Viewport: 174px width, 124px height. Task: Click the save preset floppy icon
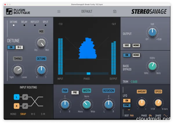coord(115,11)
